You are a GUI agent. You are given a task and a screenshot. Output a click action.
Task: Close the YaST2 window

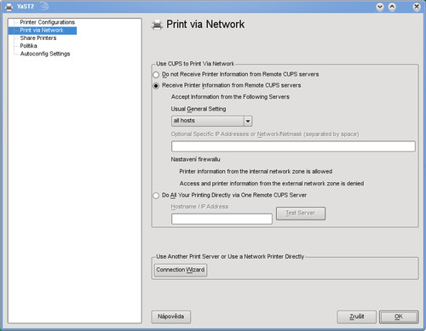click(417, 7)
